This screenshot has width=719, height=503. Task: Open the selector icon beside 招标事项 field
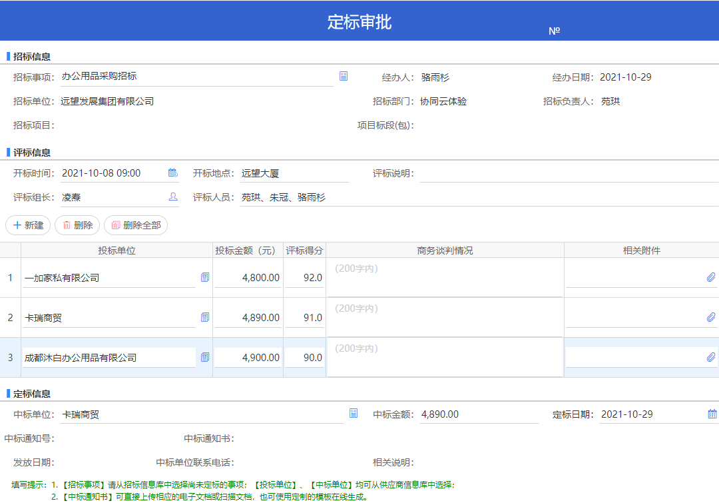[x=343, y=76]
